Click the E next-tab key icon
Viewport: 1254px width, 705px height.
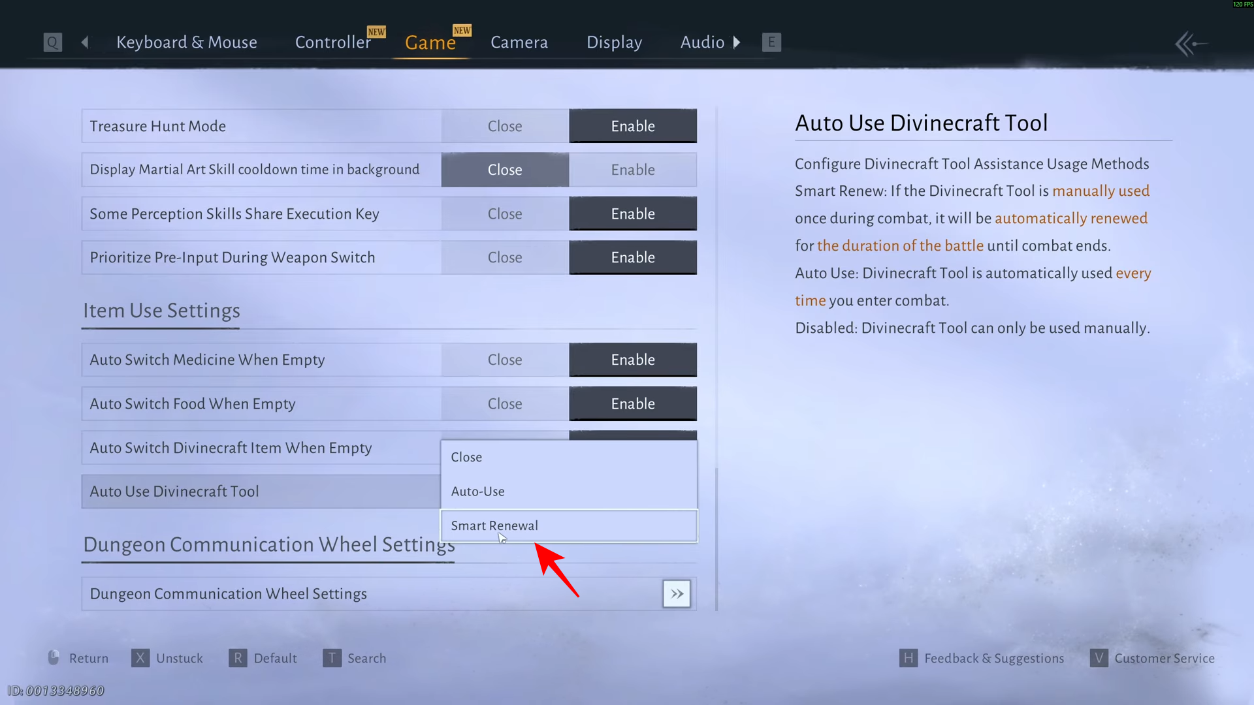(x=771, y=42)
